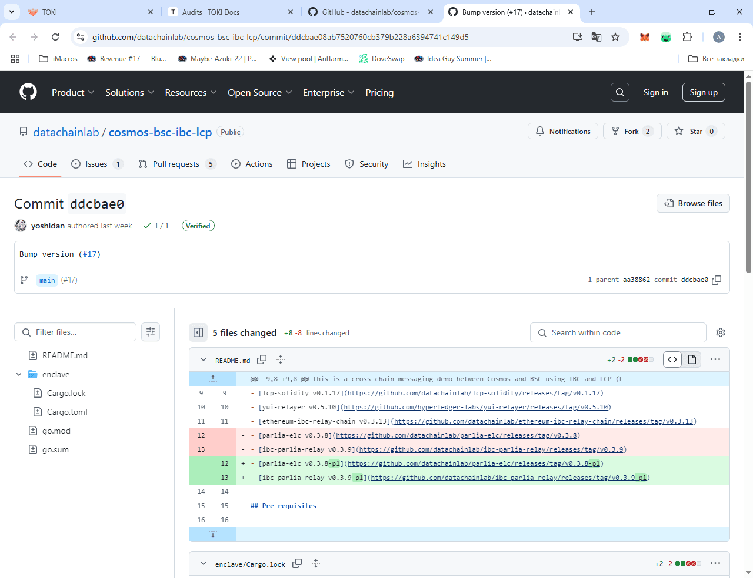The width and height of the screenshot is (753, 578).
Task: Focus Search within code field
Action: point(618,332)
